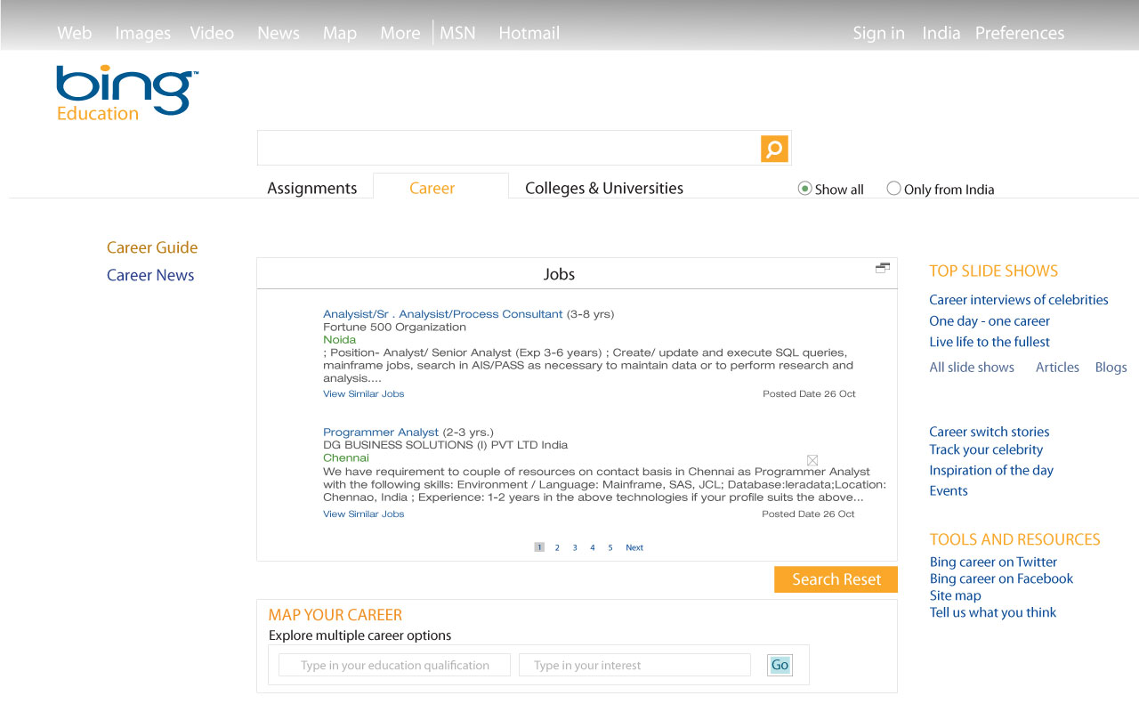Go to page 2 of job results
Screen dimensions: 1139x712
[x=557, y=547]
